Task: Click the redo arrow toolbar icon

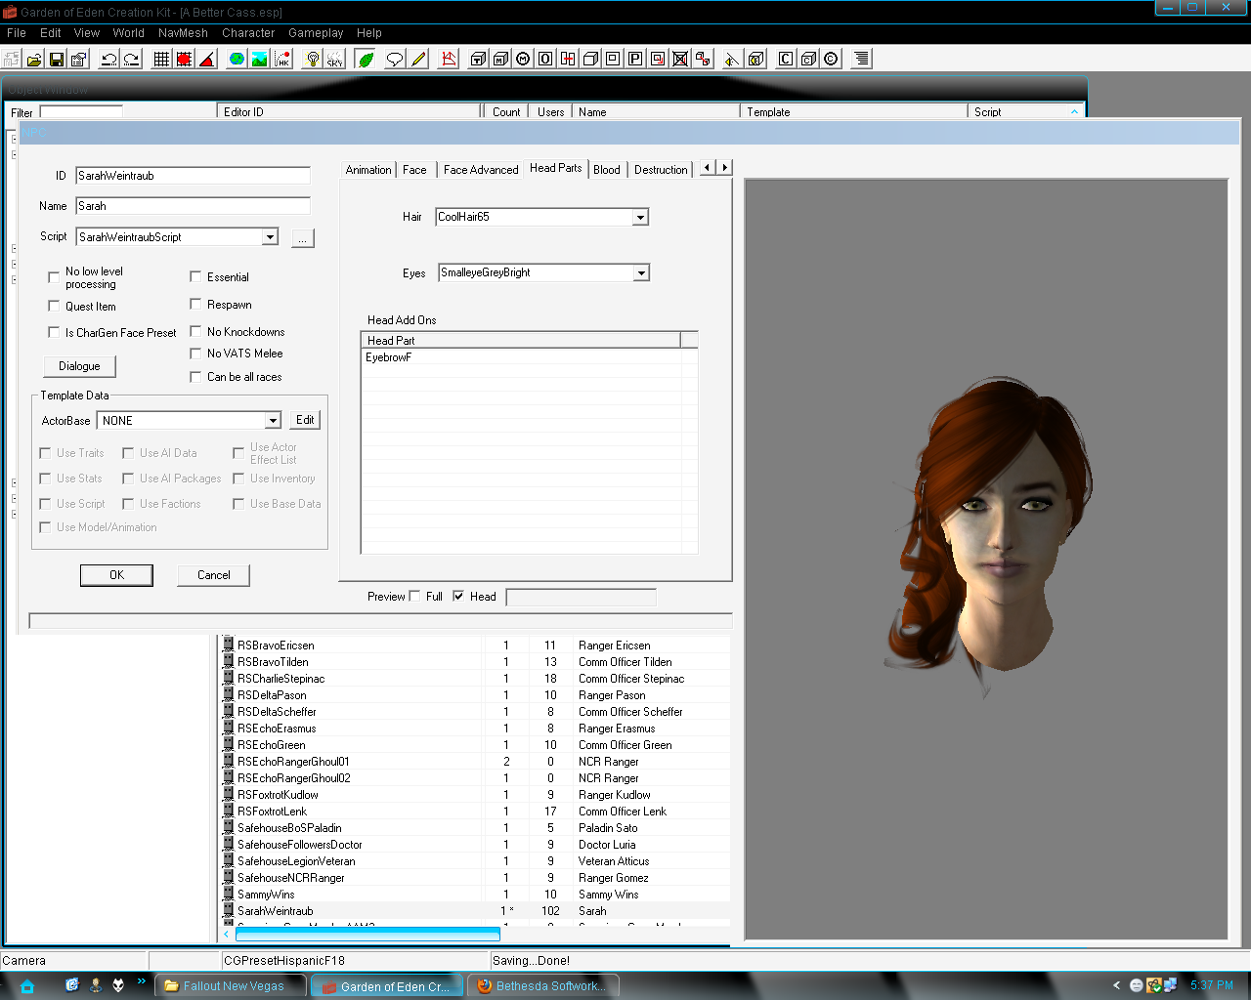Action: point(131,59)
